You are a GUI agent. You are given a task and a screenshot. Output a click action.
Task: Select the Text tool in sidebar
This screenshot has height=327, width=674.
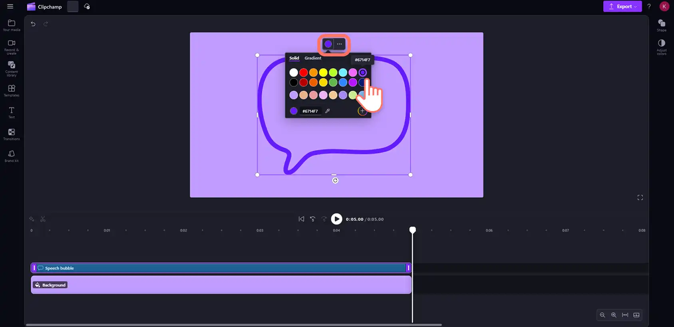[x=12, y=112]
